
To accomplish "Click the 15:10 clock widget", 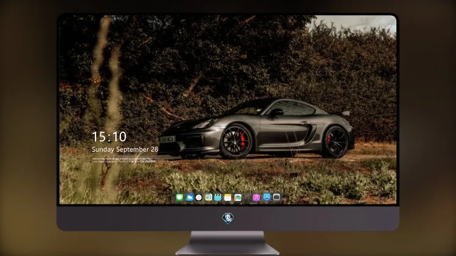I will pyautogui.click(x=109, y=136).
